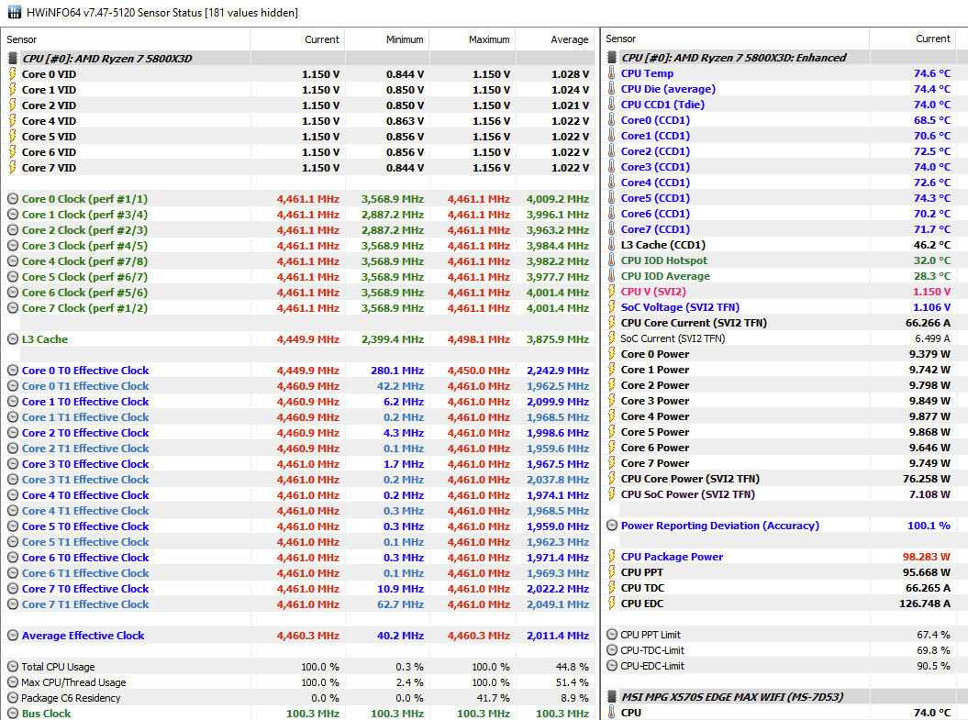Select the CPU Core Power (SVI2 TFN) row

tap(784, 479)
